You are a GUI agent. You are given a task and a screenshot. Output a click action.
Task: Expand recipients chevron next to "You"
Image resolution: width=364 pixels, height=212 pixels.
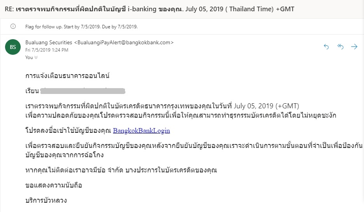click(x=36, y=57)
